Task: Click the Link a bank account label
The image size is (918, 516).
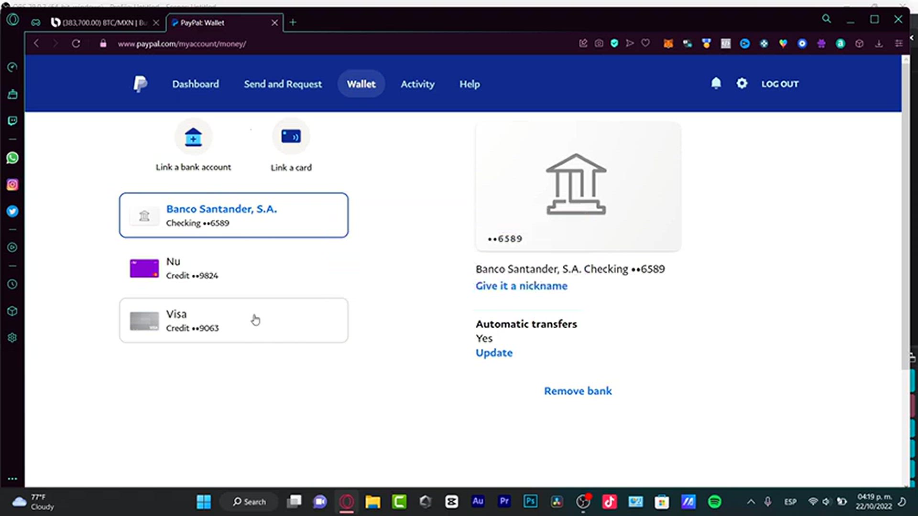Action: (193, 167)
